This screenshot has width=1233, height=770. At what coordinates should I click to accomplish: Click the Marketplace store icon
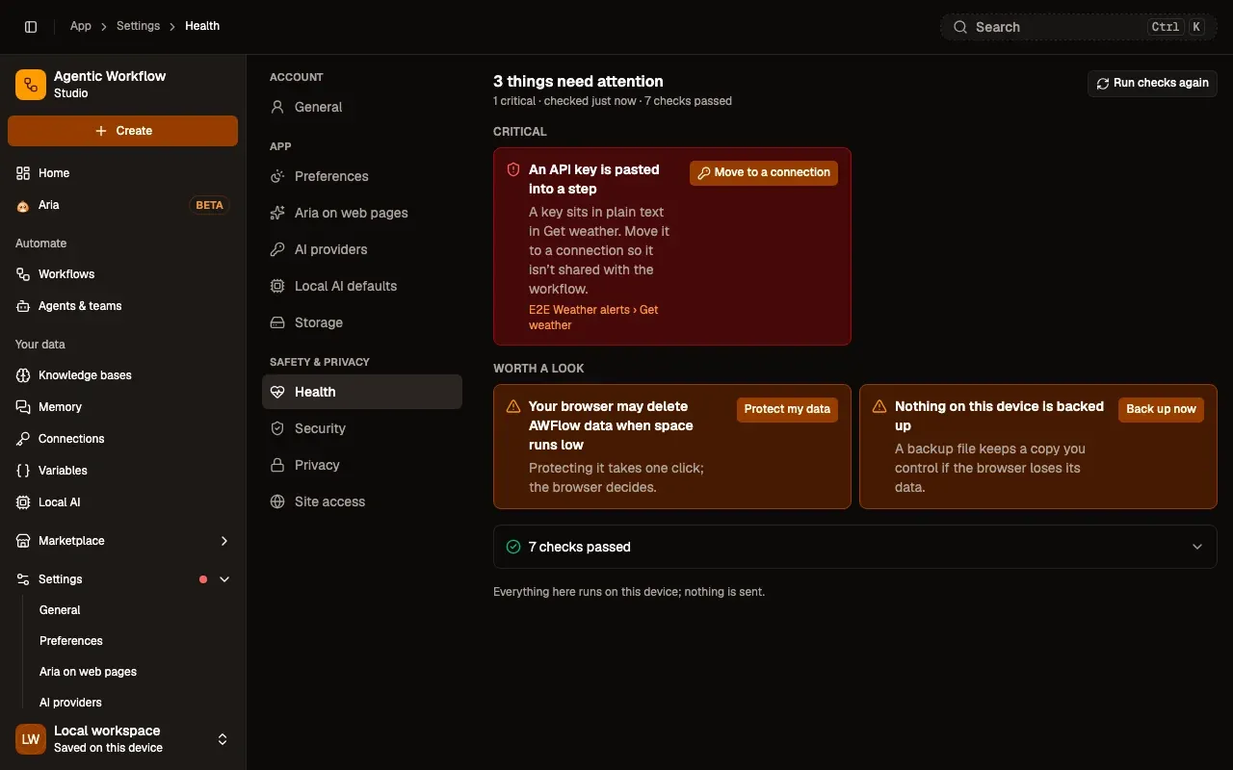23,541
